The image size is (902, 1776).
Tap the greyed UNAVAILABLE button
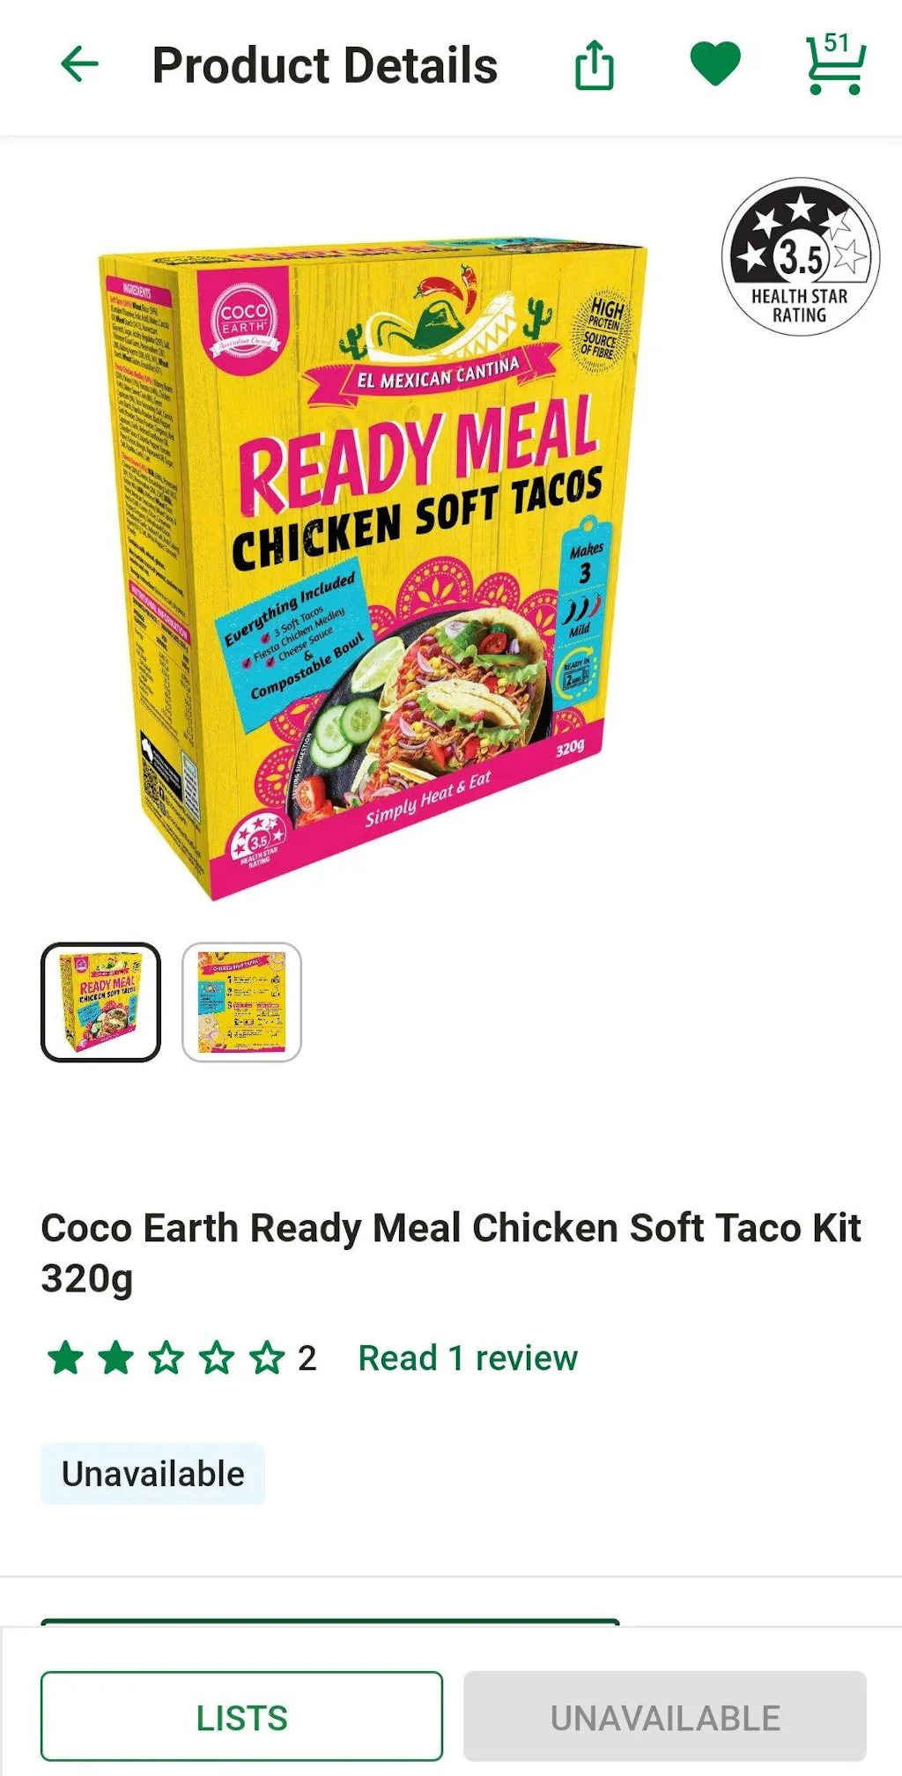point(665,1716)
